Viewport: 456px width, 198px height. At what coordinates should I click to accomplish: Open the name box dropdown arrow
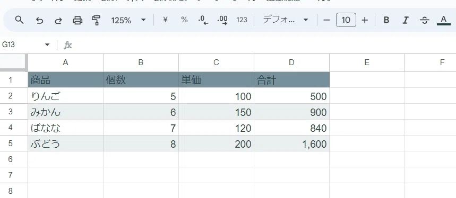pyautogui.click(x=47, y=45)
